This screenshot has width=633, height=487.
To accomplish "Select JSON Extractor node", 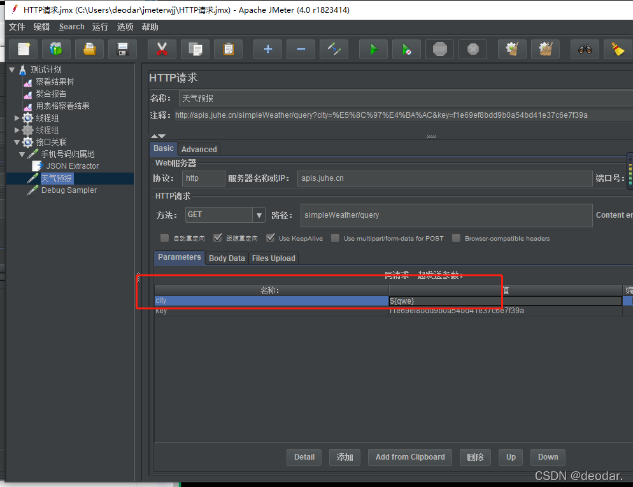I will point(72,166).
